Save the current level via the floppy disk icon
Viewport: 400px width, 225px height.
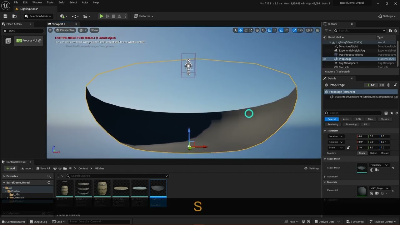point(5,16)
